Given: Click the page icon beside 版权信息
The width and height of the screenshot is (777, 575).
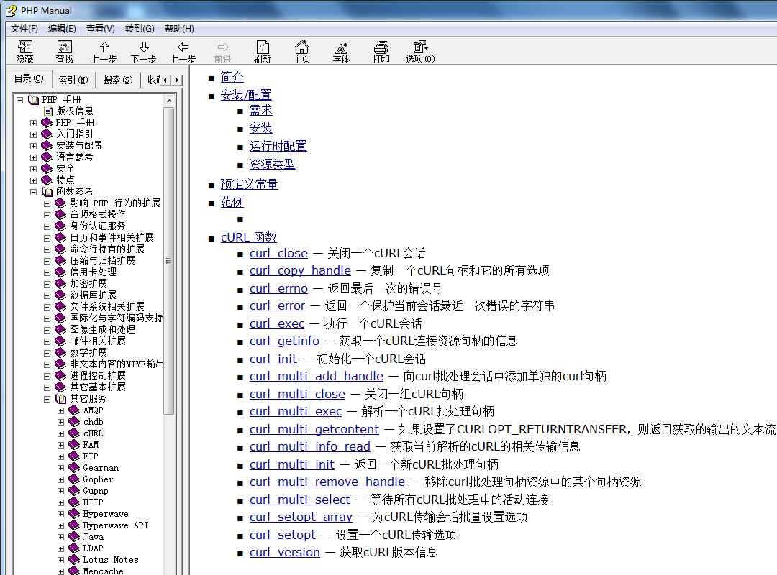Looking at the screenshot, I should [48, 111].
